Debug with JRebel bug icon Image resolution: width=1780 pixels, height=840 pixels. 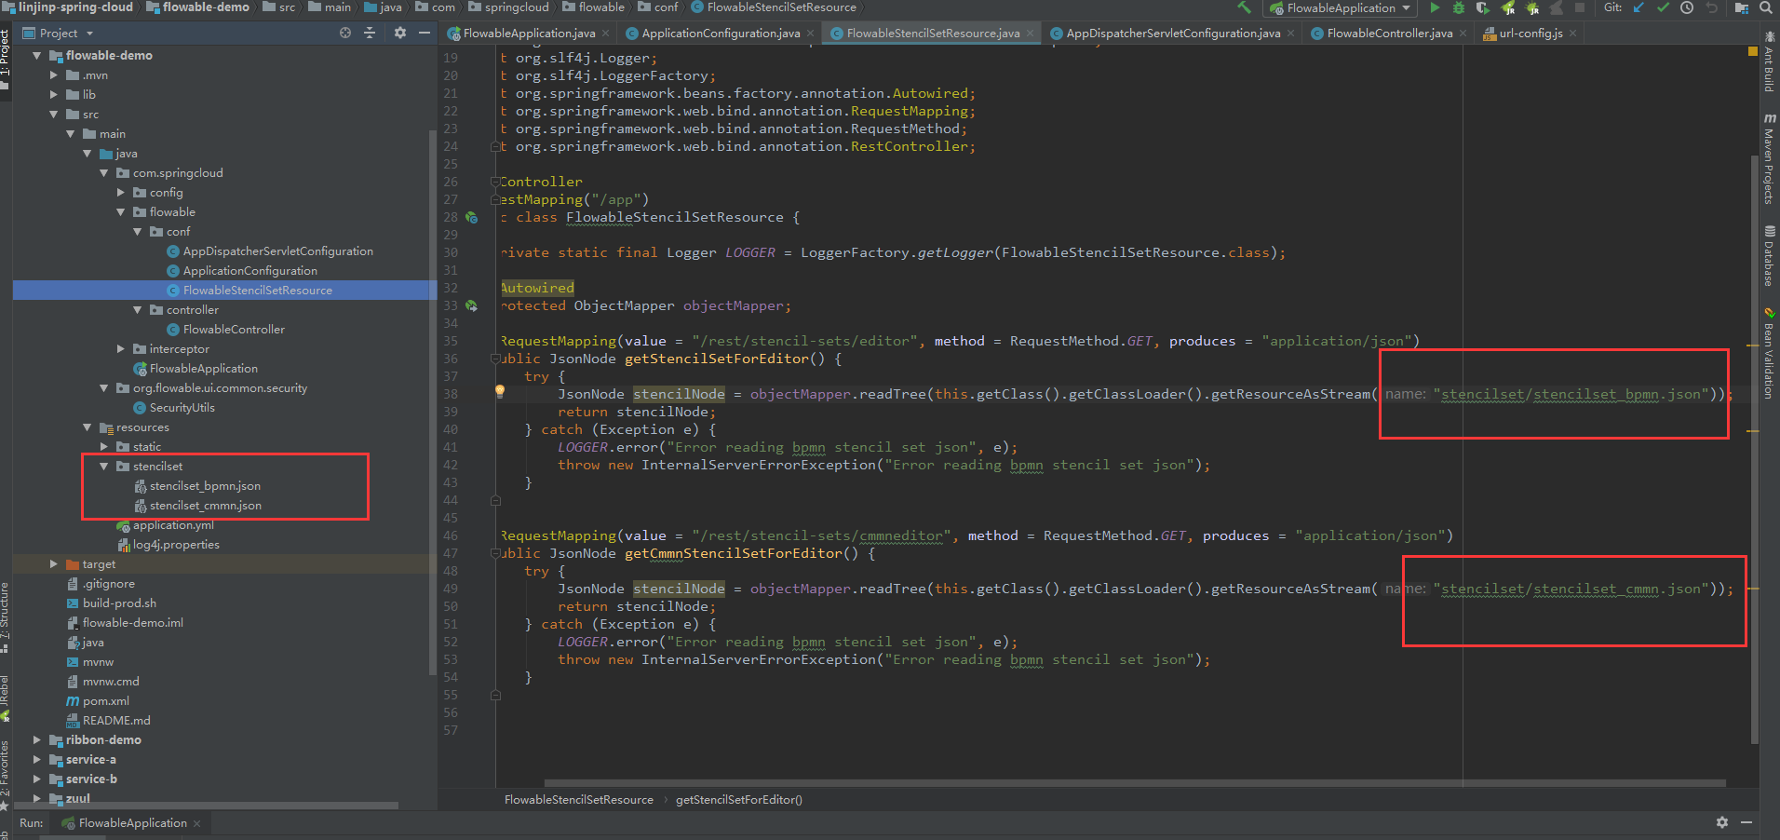pyautogui.click(x=1532, y=7)
